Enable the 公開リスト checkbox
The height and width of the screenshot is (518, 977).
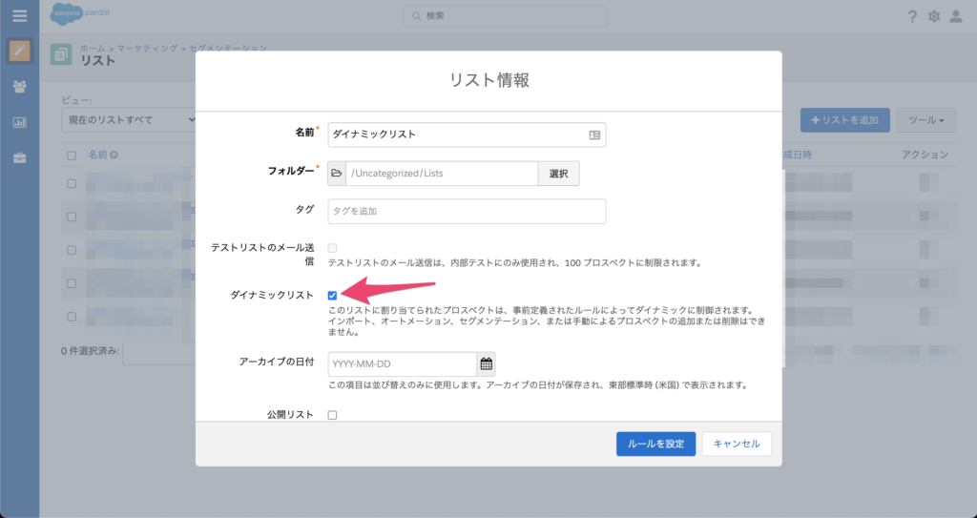point(333,415)
